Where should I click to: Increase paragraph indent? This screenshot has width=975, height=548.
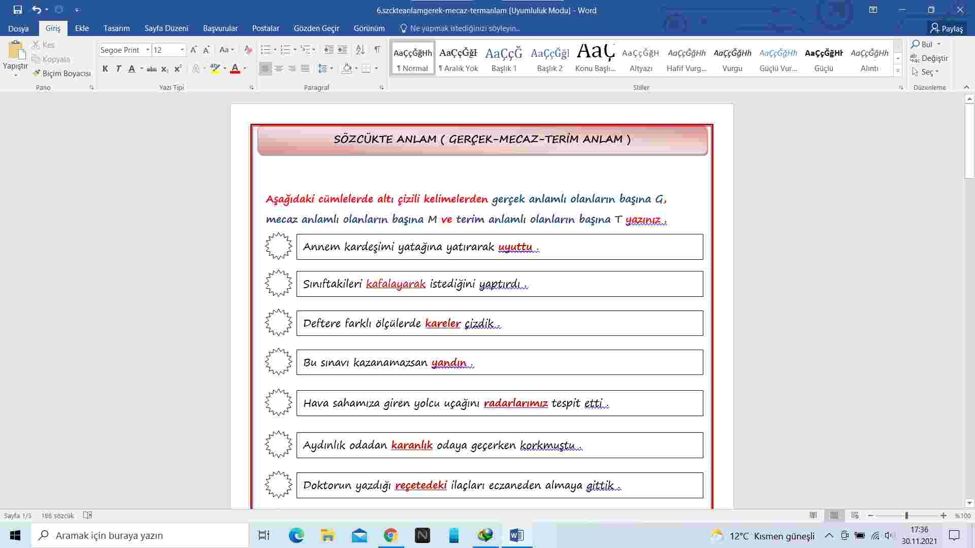[343, 50]
